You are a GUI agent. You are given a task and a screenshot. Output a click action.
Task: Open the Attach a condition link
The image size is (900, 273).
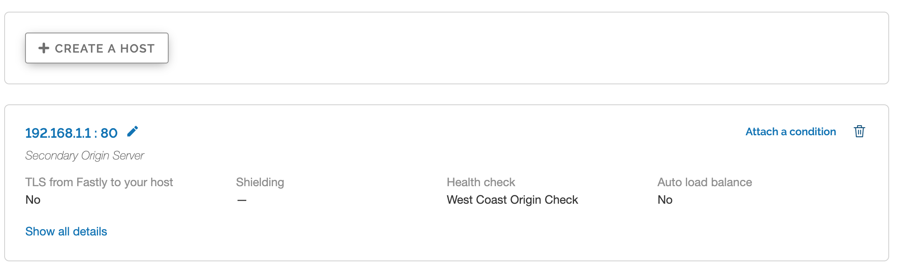coord(791,132)
